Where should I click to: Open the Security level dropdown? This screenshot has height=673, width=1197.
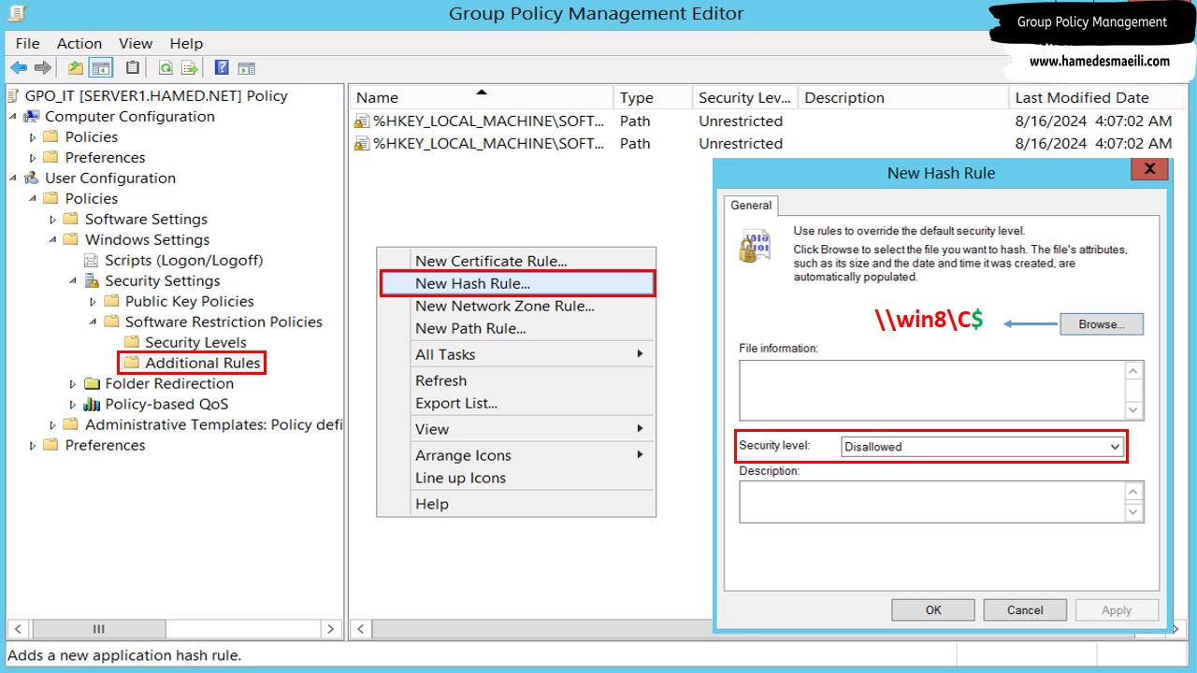click(x=1115, y=447)
